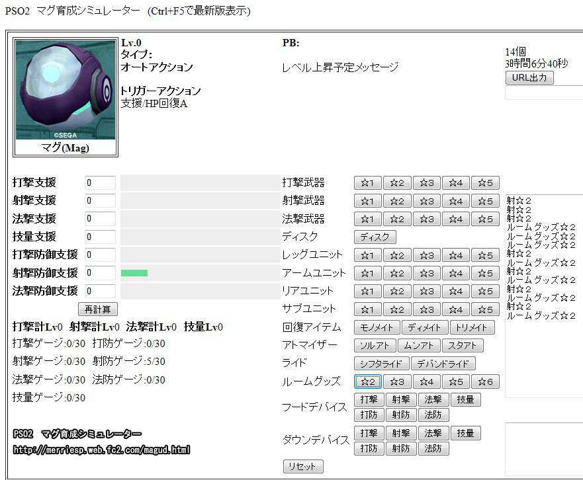The image size is (583, 480).
Task: Use フードデバイス 打防 button
Action: (x=369, y=415)
